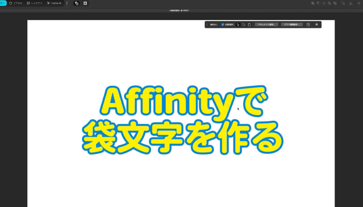Click the 選択なし (No selection) label
The image size is (363, 207).
(214, 24)
